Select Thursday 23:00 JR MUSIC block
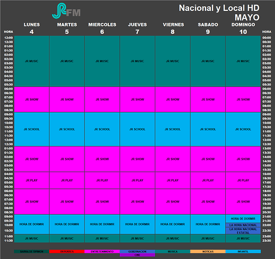The height and width of the screenshot is (259, 275). click(x=138, y=238)
